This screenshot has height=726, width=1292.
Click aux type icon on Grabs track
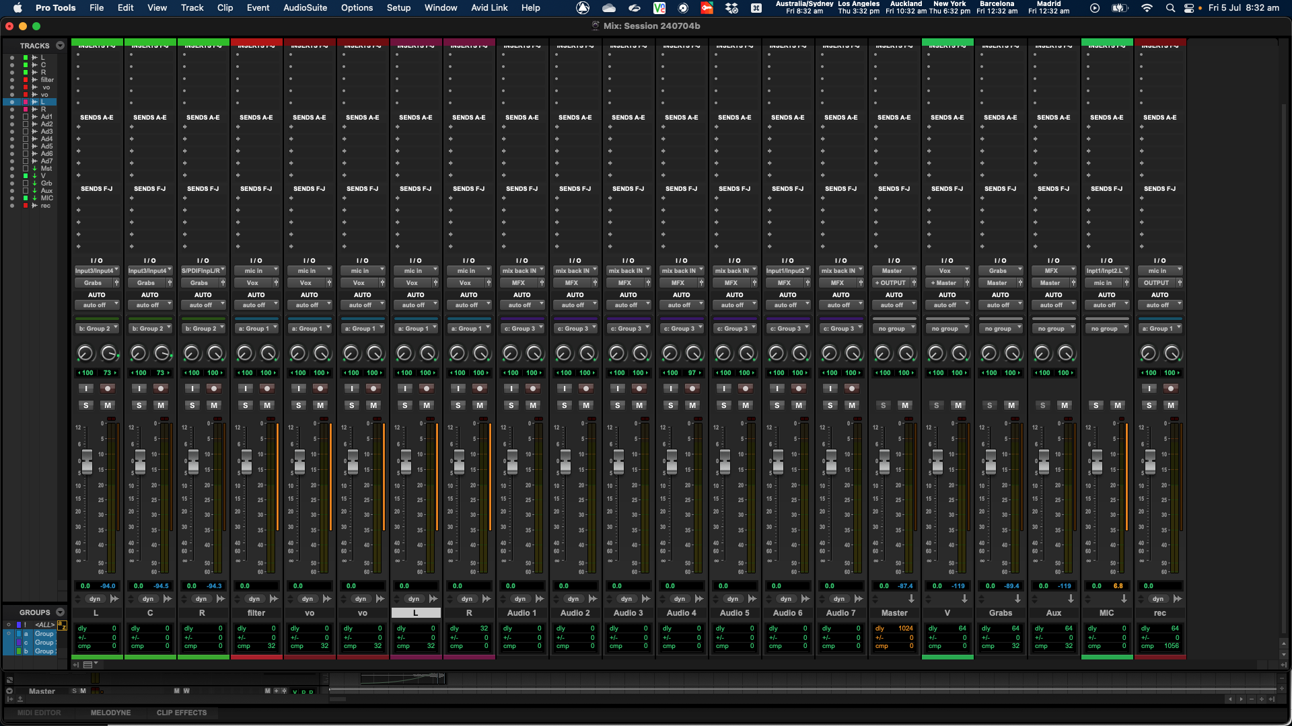(x=1017, y=599)
